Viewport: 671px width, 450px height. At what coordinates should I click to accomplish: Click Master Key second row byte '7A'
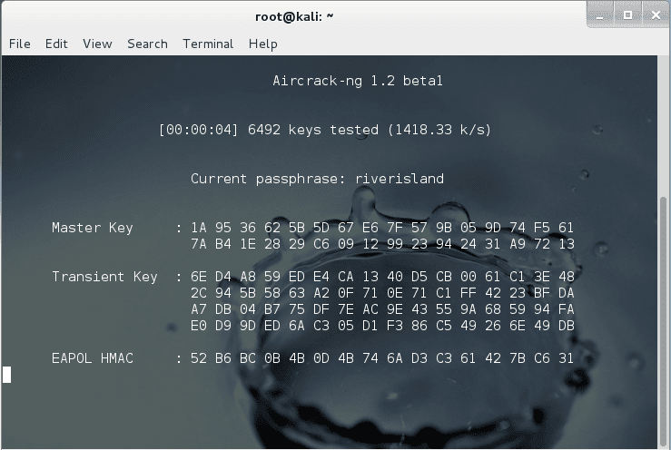199,244
